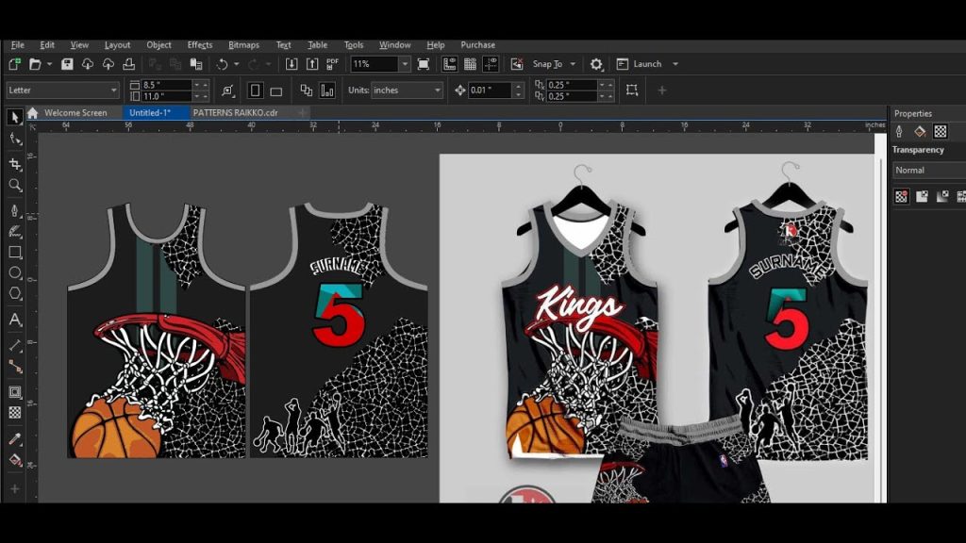Click the page width 8.5 field

[x=165, y=85]
